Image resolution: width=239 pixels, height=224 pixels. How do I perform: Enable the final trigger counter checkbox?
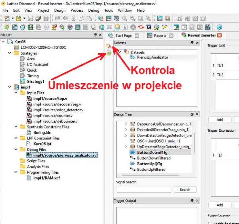210,223
